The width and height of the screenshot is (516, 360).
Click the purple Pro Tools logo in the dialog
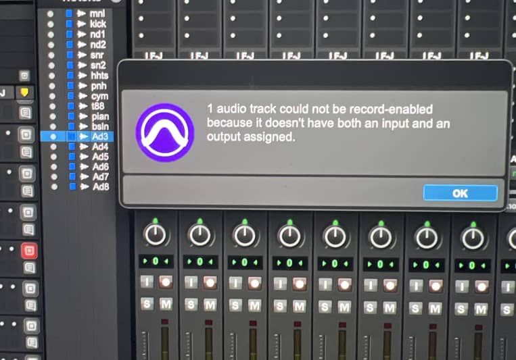point(164,132)
